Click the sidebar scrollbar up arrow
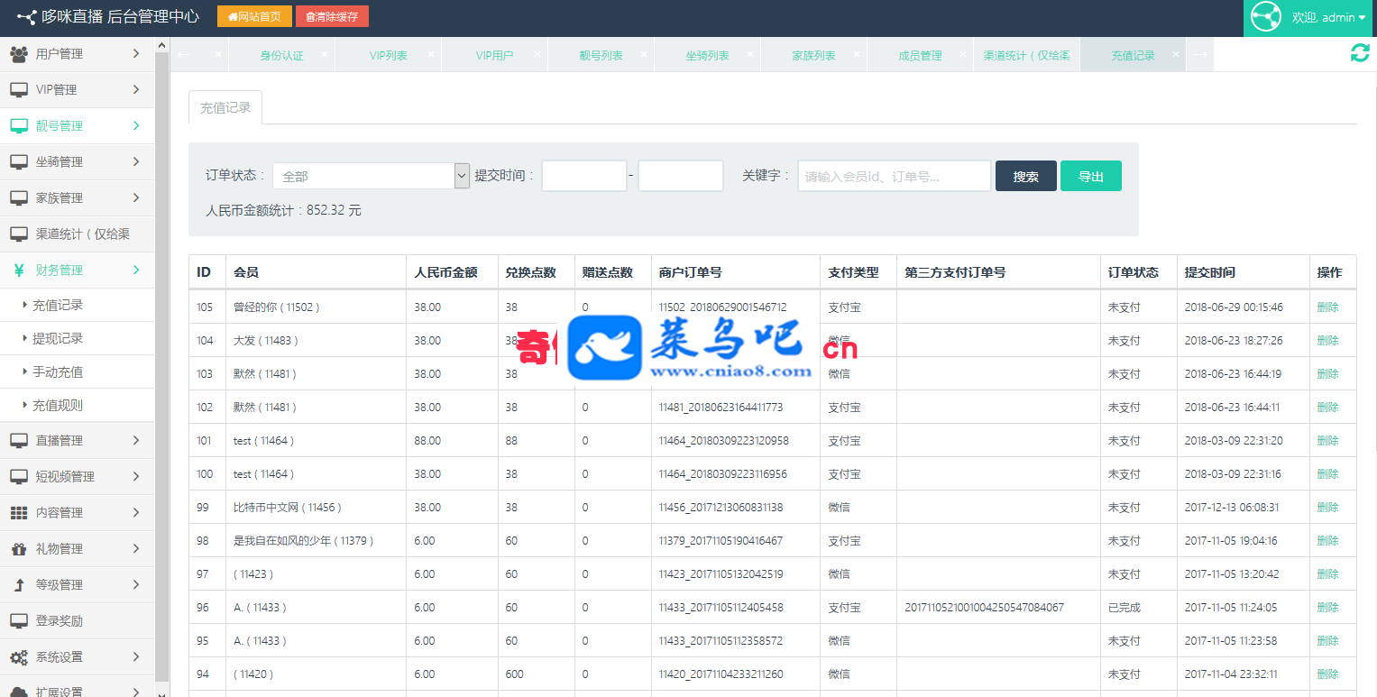 (x=162, y=45)
